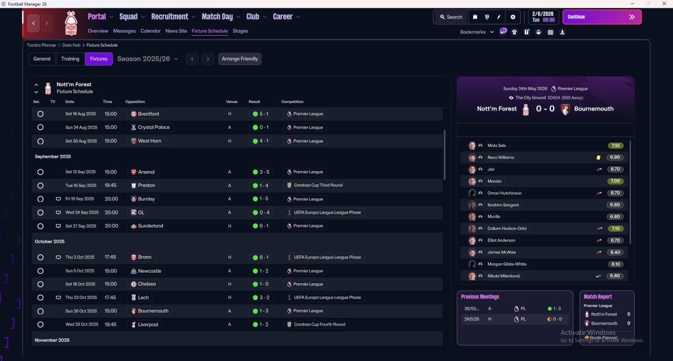Click substitution arrow icon beside Jair
Image resolution: width=673 pixels, height=361 pixels.
(599, 169)
